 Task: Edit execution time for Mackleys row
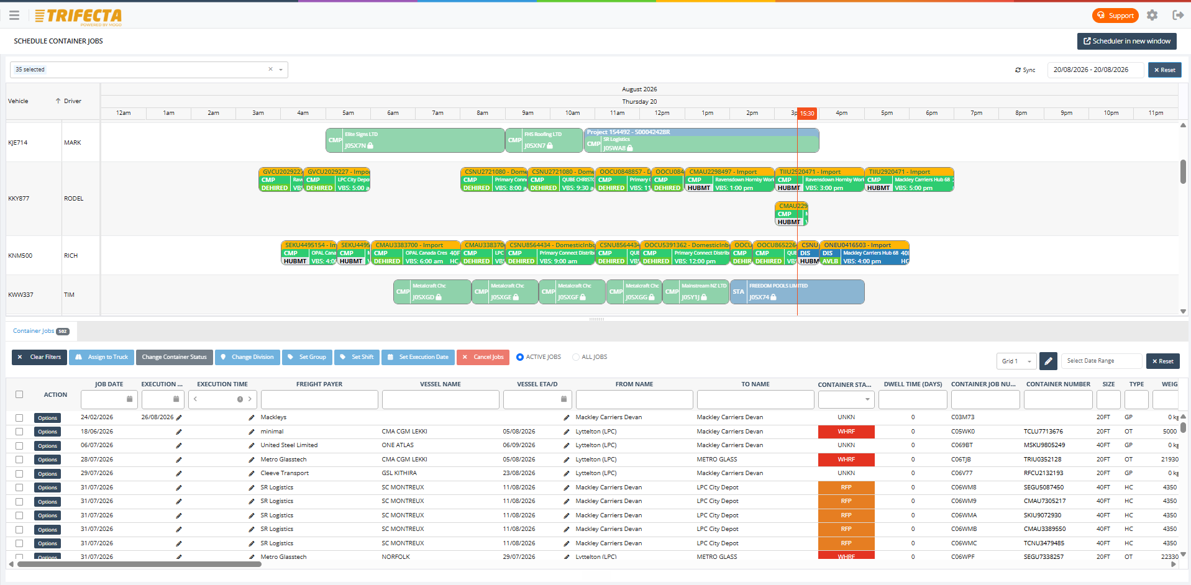point(252,417)
